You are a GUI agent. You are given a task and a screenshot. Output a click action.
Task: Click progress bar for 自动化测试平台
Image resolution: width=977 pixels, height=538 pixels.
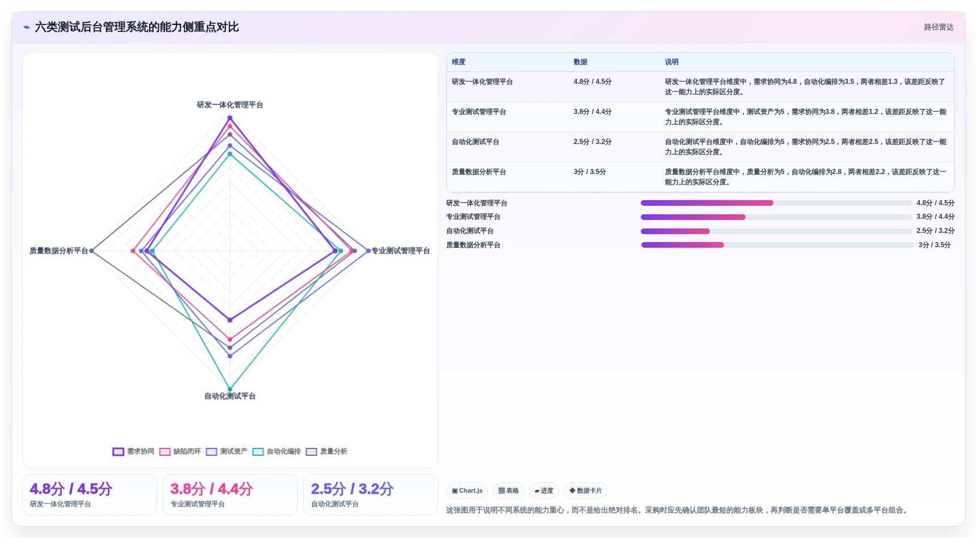[776, 231]
